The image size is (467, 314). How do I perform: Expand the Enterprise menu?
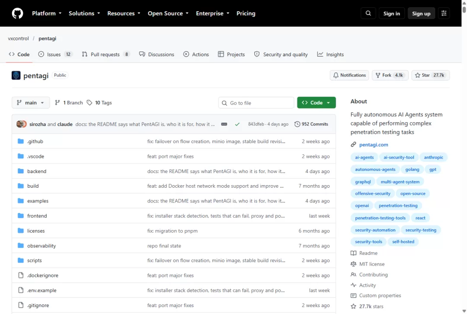212,13
